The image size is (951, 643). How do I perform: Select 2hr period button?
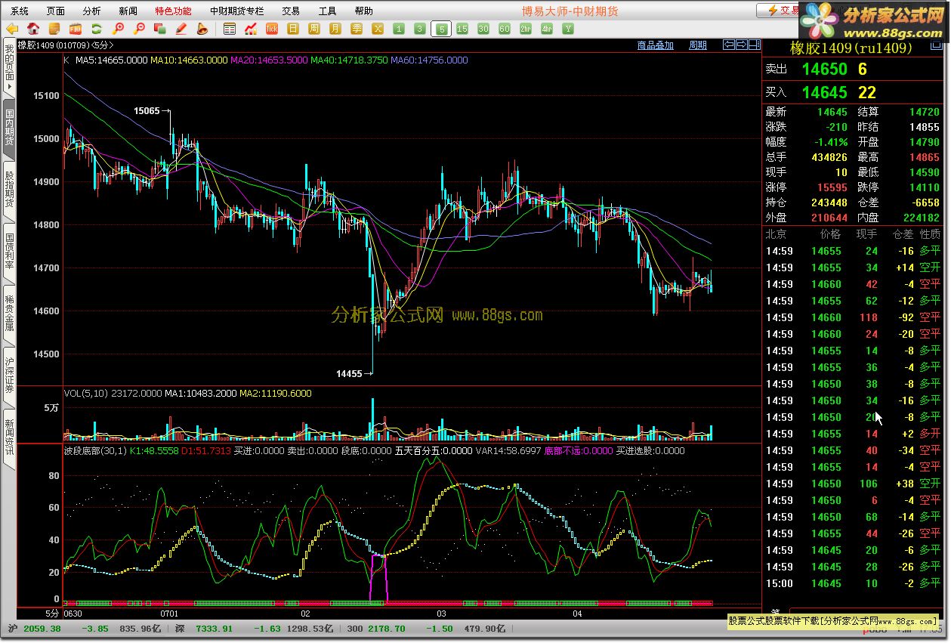(526, 29)
